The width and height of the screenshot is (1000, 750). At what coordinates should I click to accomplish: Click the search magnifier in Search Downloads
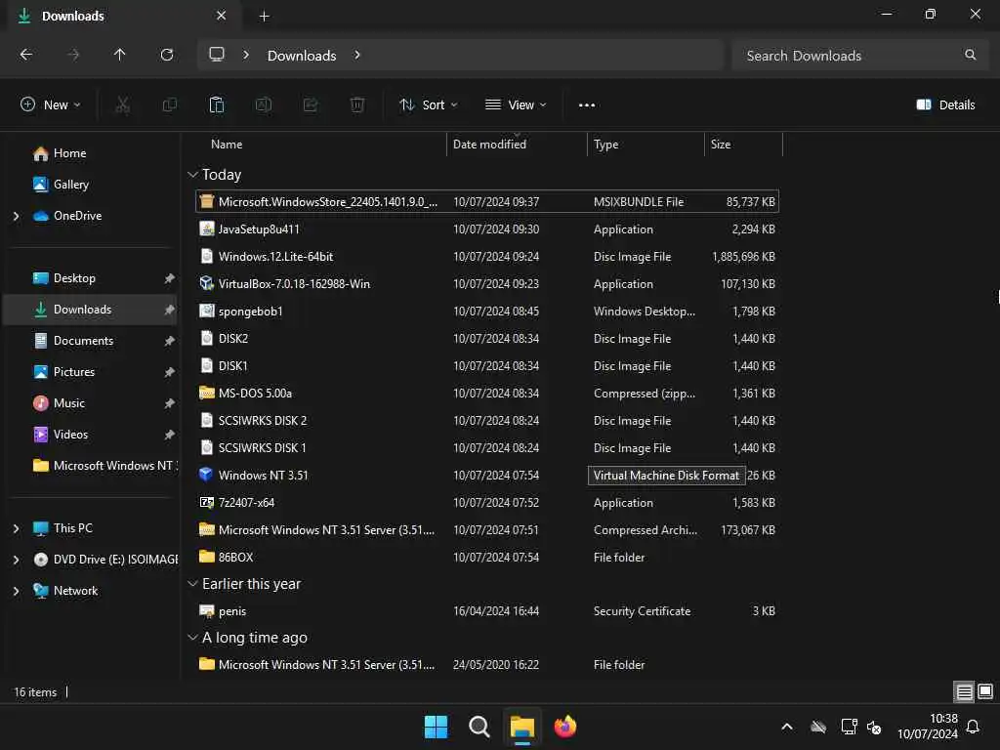click(970, 55)
